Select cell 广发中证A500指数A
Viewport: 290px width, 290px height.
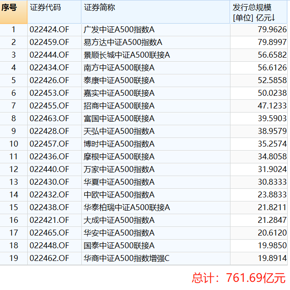click(155, 29)
